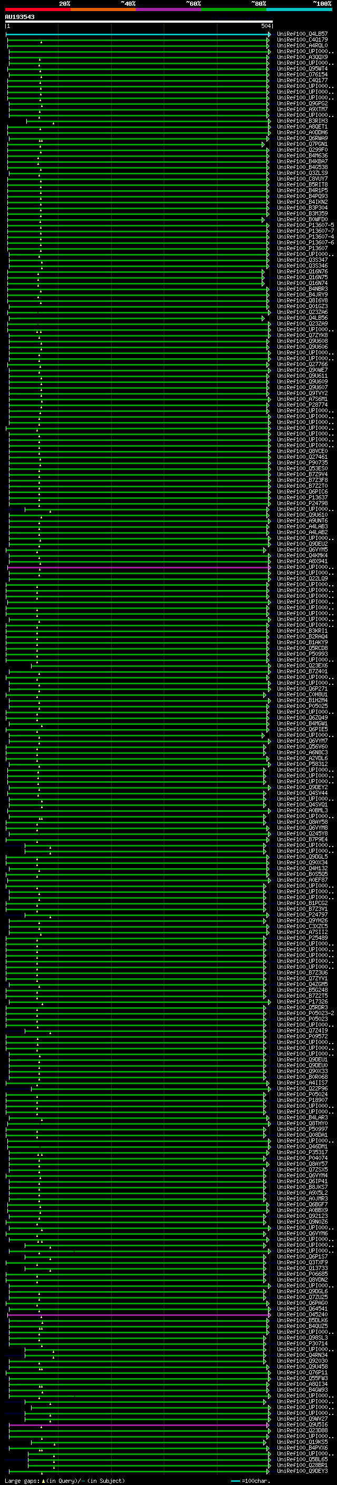
Task: Select entry UniRef100_P13607-4
Action: pos(305,237)
